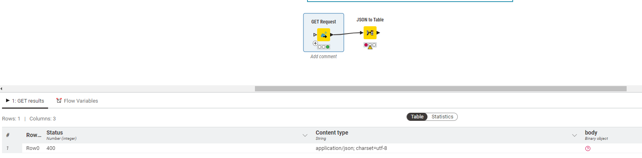
Task: Click the GET Request input flow variable port
Action: point(315,35)
